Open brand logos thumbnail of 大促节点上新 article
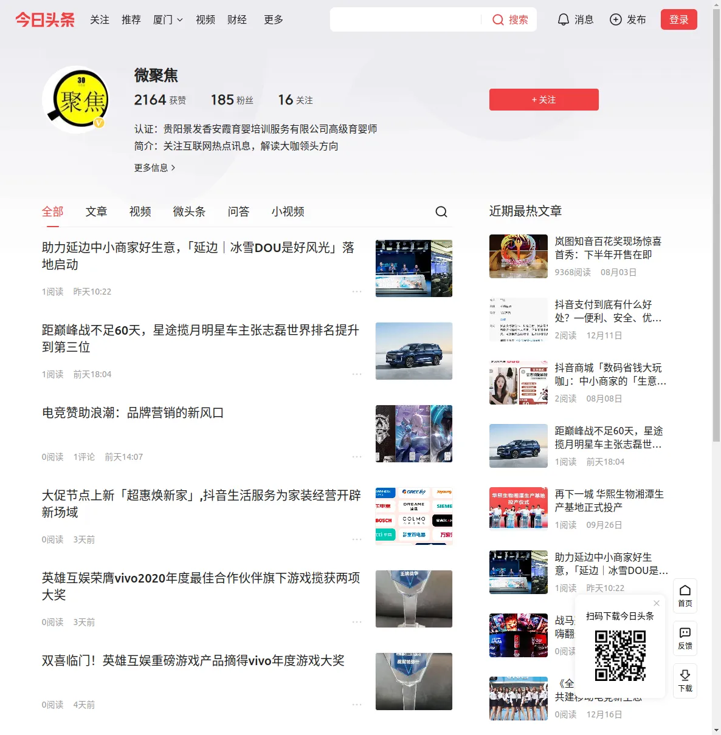The width and height of the screenshot is (721, 735). [414, 516]
